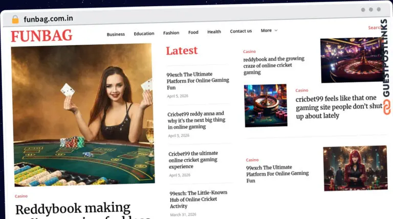The width and height of the screenshot is (393, 219).
Task: Click Casino tag above reddybook article
Action: point(249,52)
